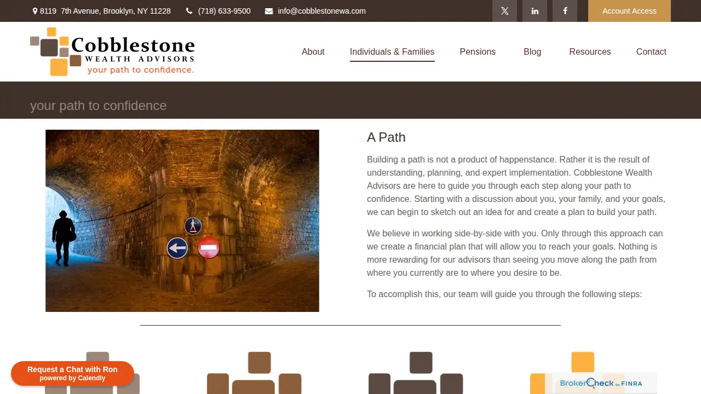The width and height of the screenshot is (701, 394).
Task: Open the LinkedIn social icon
Action: point(535,11)
